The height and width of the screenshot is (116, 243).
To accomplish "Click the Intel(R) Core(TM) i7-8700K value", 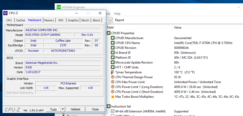I will (203, 43).
